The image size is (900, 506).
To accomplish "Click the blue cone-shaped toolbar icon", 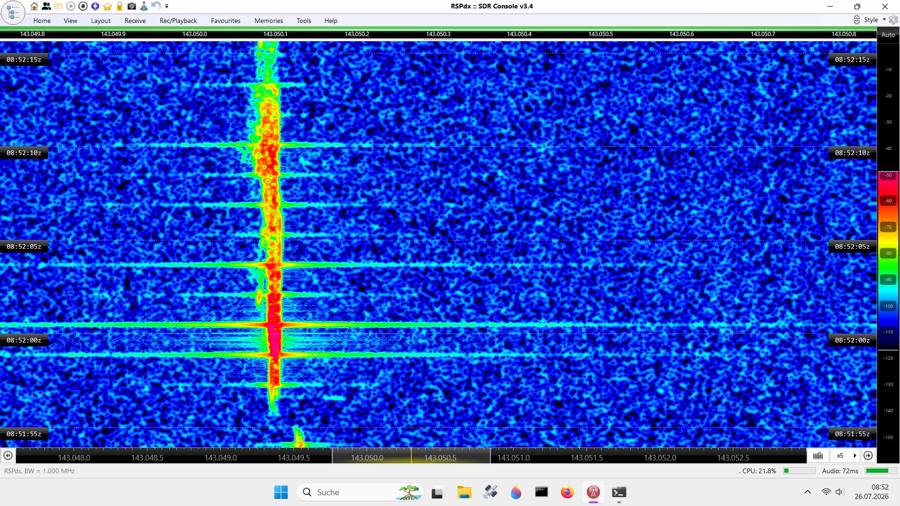I will (144, 6).
